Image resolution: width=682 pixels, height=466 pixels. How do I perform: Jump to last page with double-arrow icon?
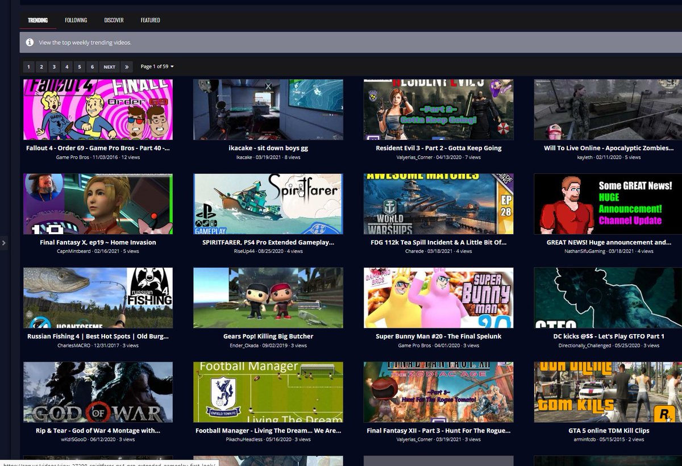(x=127, y=66)
